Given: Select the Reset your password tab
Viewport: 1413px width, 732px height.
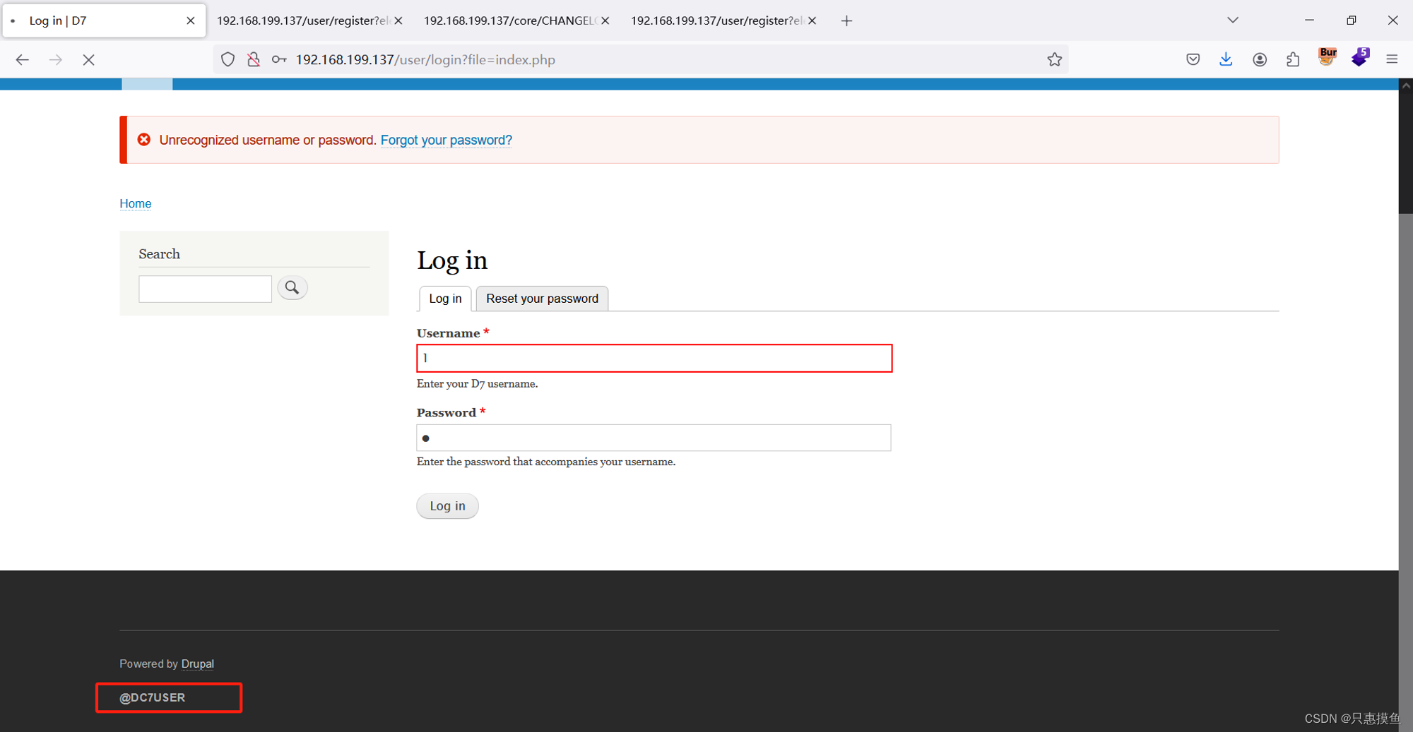Looking at the screenshot, I should tap(542, 299).
